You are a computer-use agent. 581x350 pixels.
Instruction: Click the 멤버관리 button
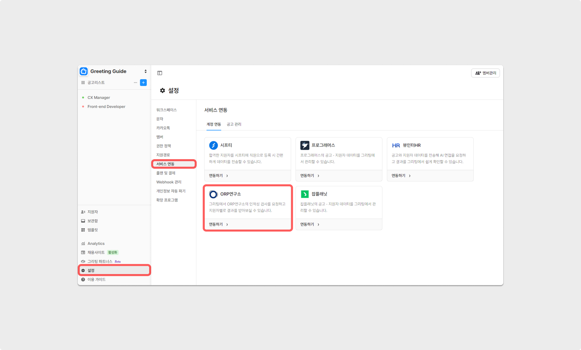click(x=485, y=73)
